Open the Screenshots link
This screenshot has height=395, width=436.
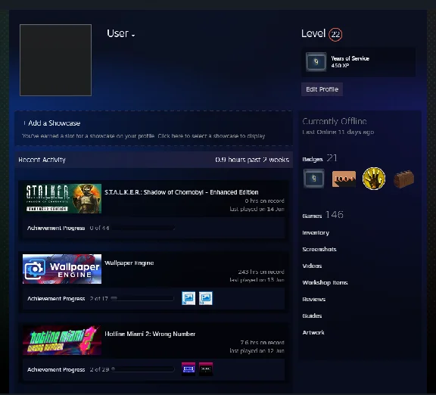pos(319,250)
